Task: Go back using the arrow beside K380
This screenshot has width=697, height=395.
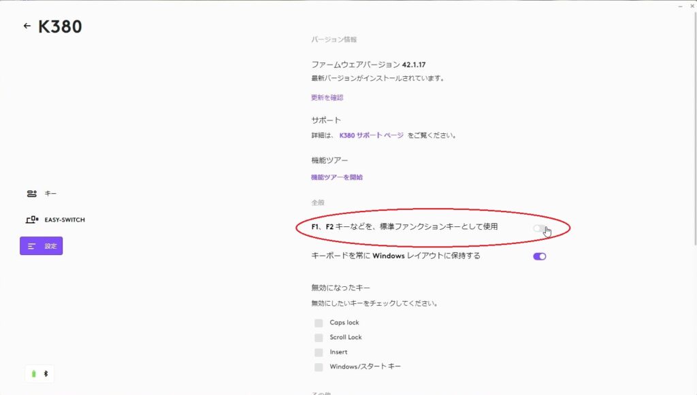Action: (x=27, y=26)
